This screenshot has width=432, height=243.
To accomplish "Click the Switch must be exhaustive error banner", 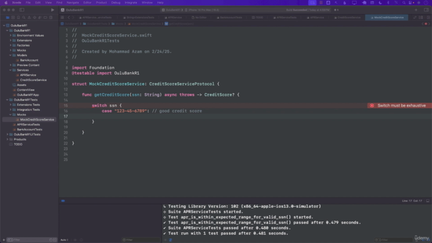I will pyautogui.click(x=400, y=105).
